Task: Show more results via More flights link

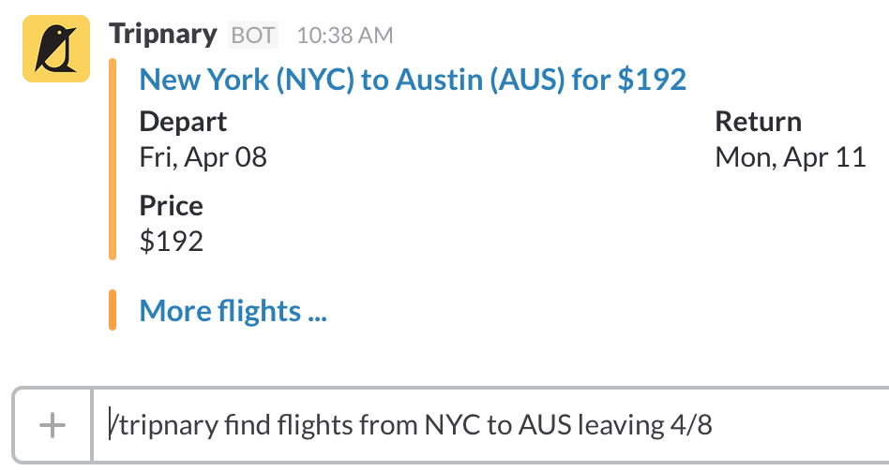Action: click(233, 311)
